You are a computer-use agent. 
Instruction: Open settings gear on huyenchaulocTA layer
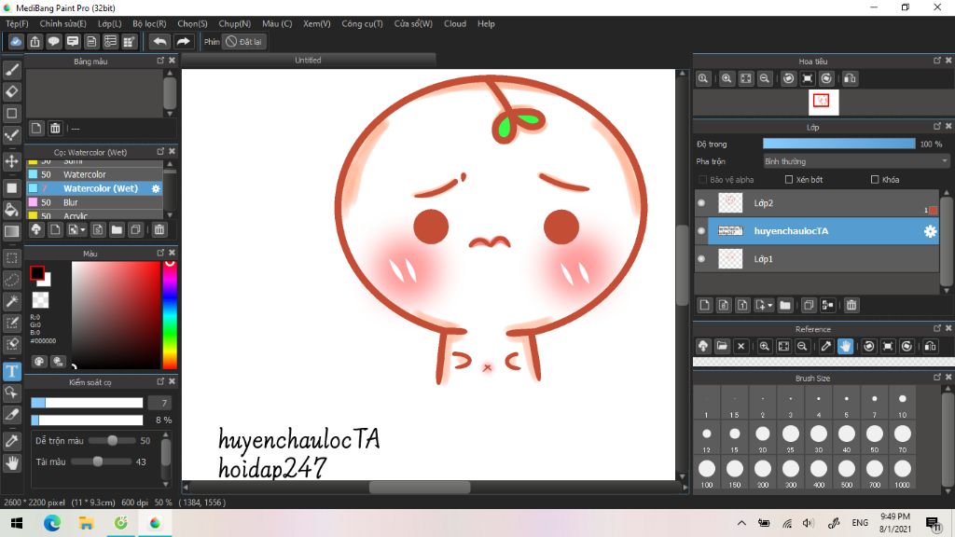(x=930, y=231)
